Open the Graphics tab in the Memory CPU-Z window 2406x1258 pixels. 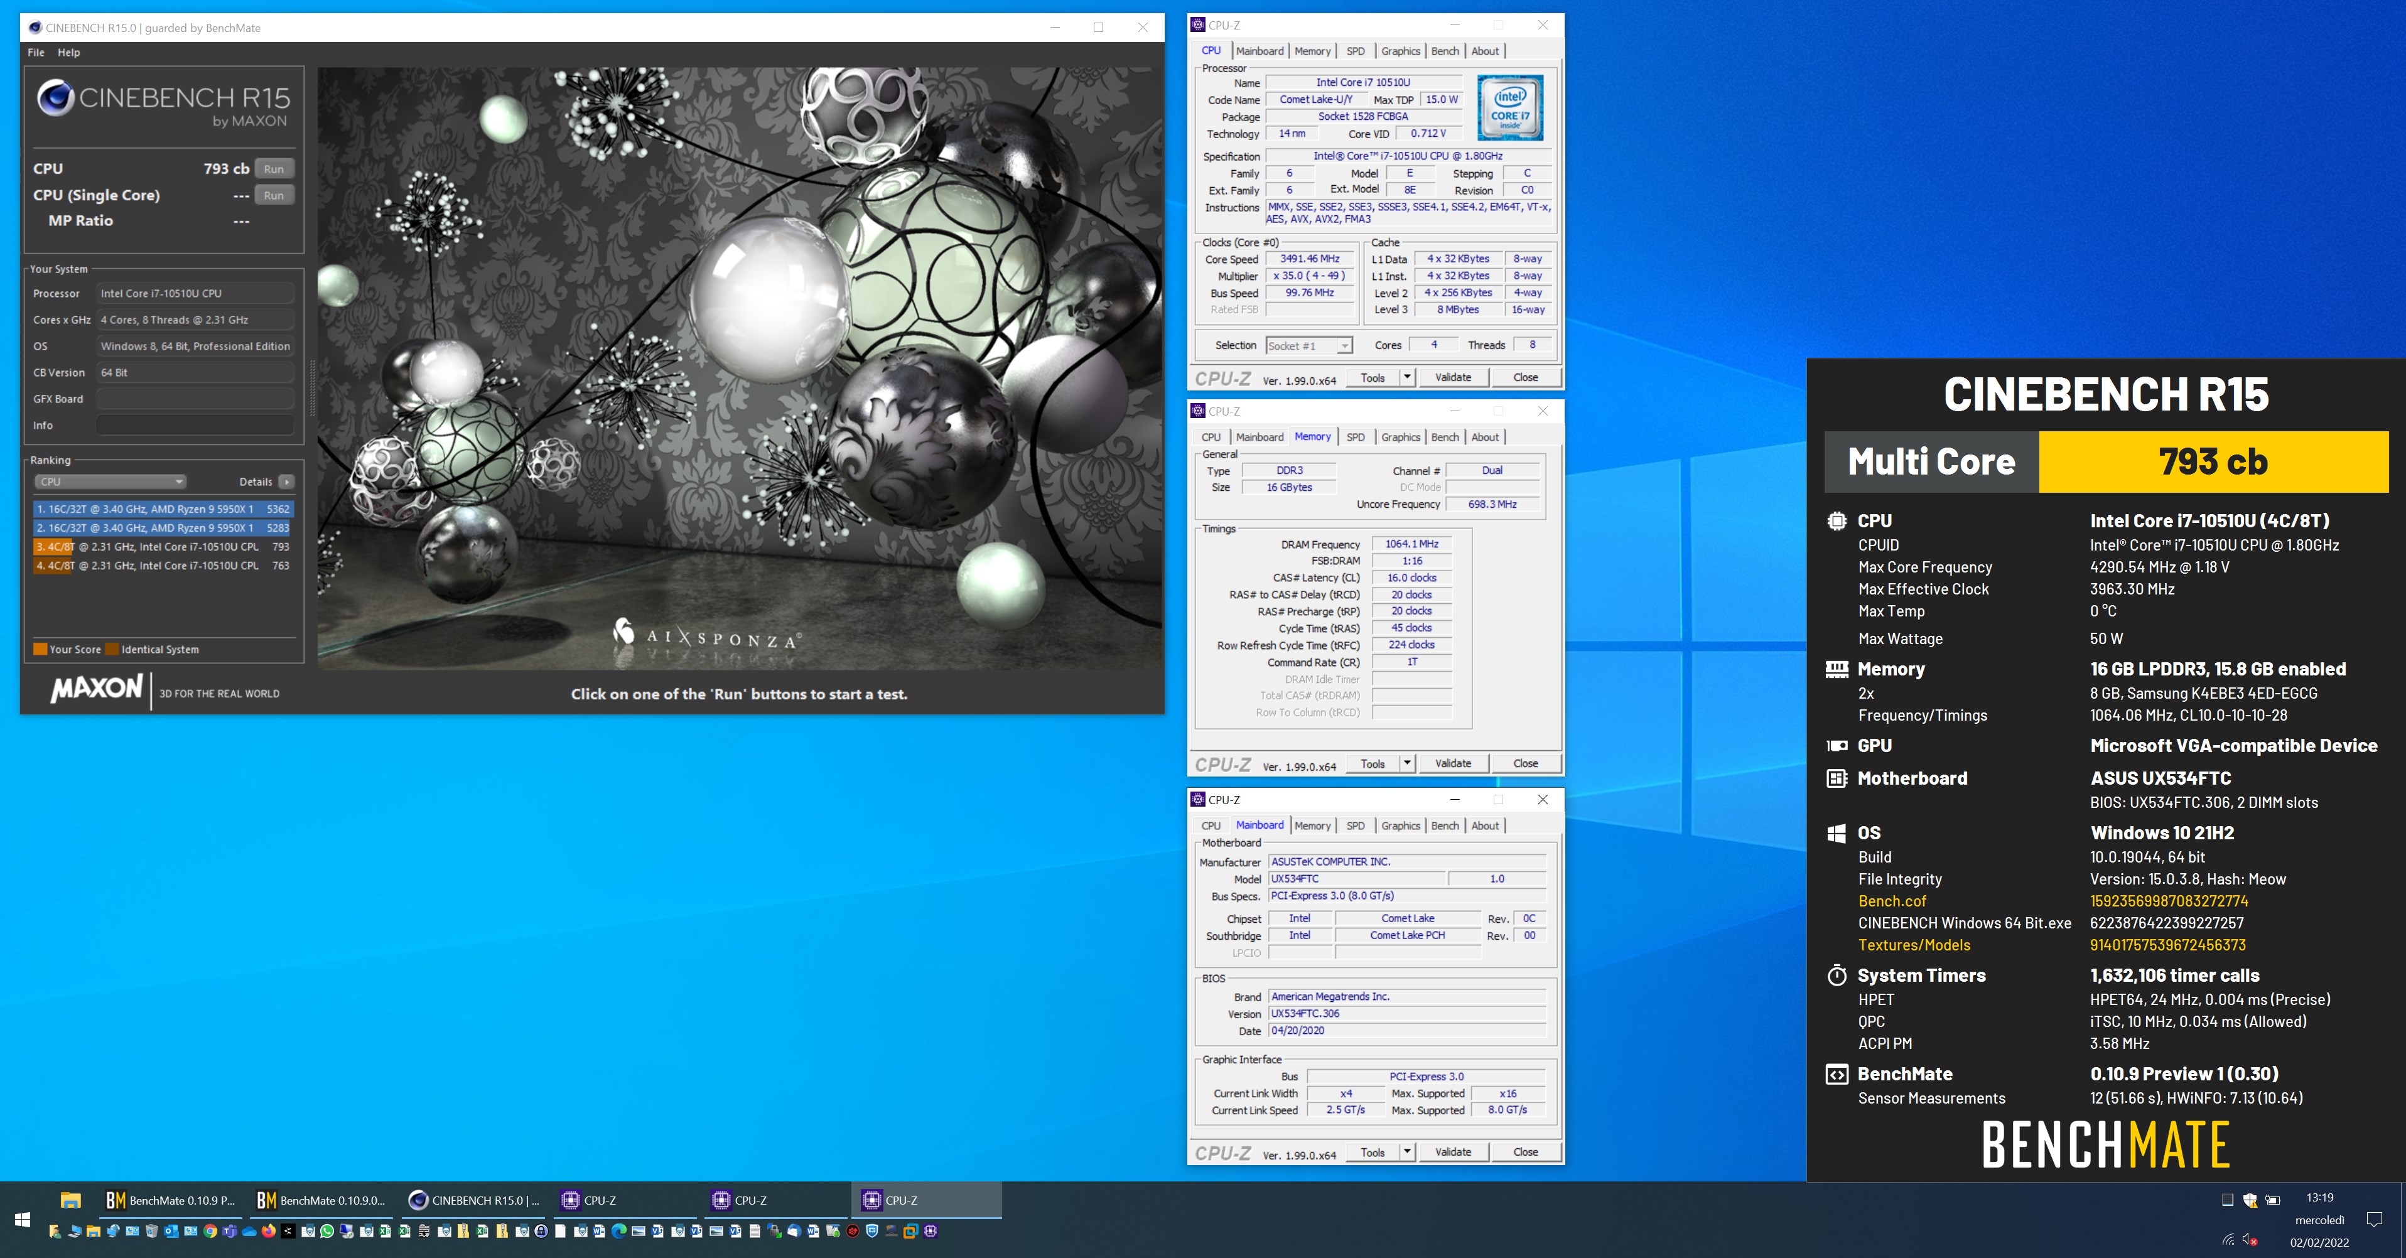1400,437
